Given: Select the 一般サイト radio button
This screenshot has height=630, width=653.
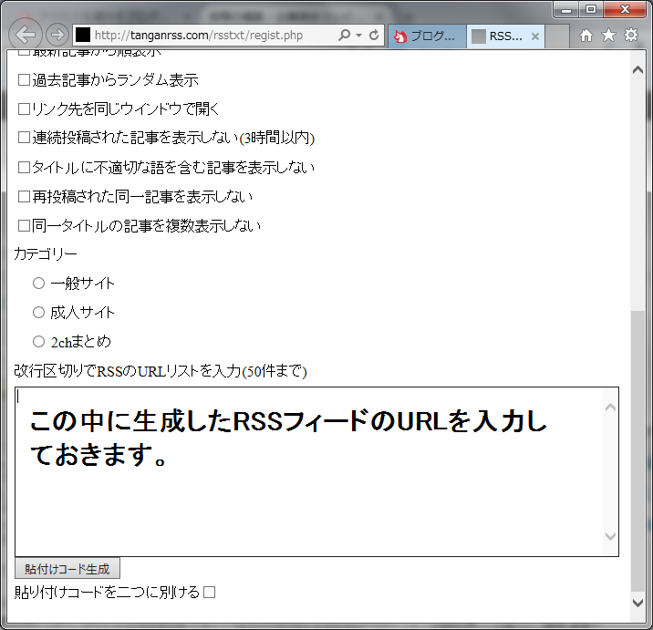Looking at the screenshot, I should [38, 284].
